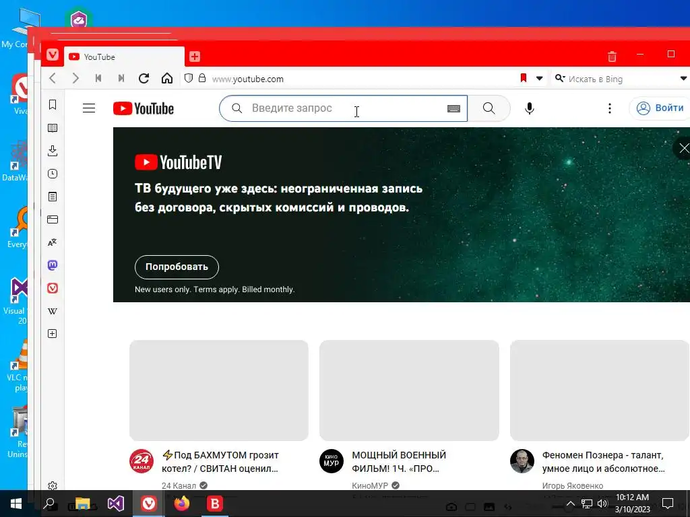690x517 pixels.
Task: Click the Попробовать button
Action: 177,267
